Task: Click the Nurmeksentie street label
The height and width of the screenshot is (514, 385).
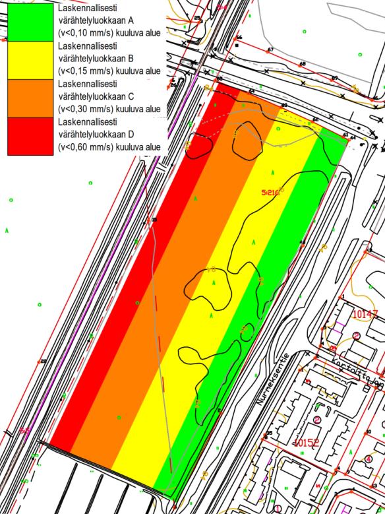Action: 273,379
